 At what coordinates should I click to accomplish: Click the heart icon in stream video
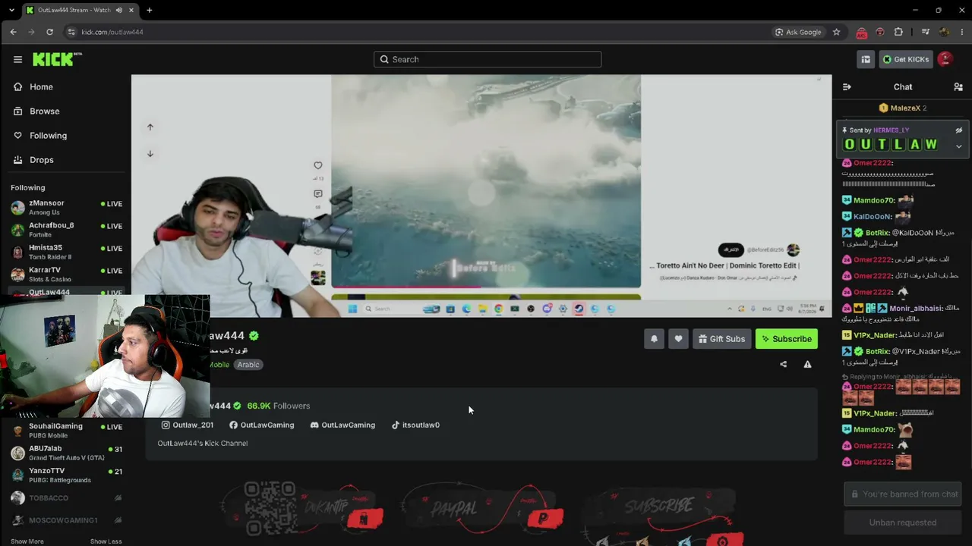(x=318, y=165)
